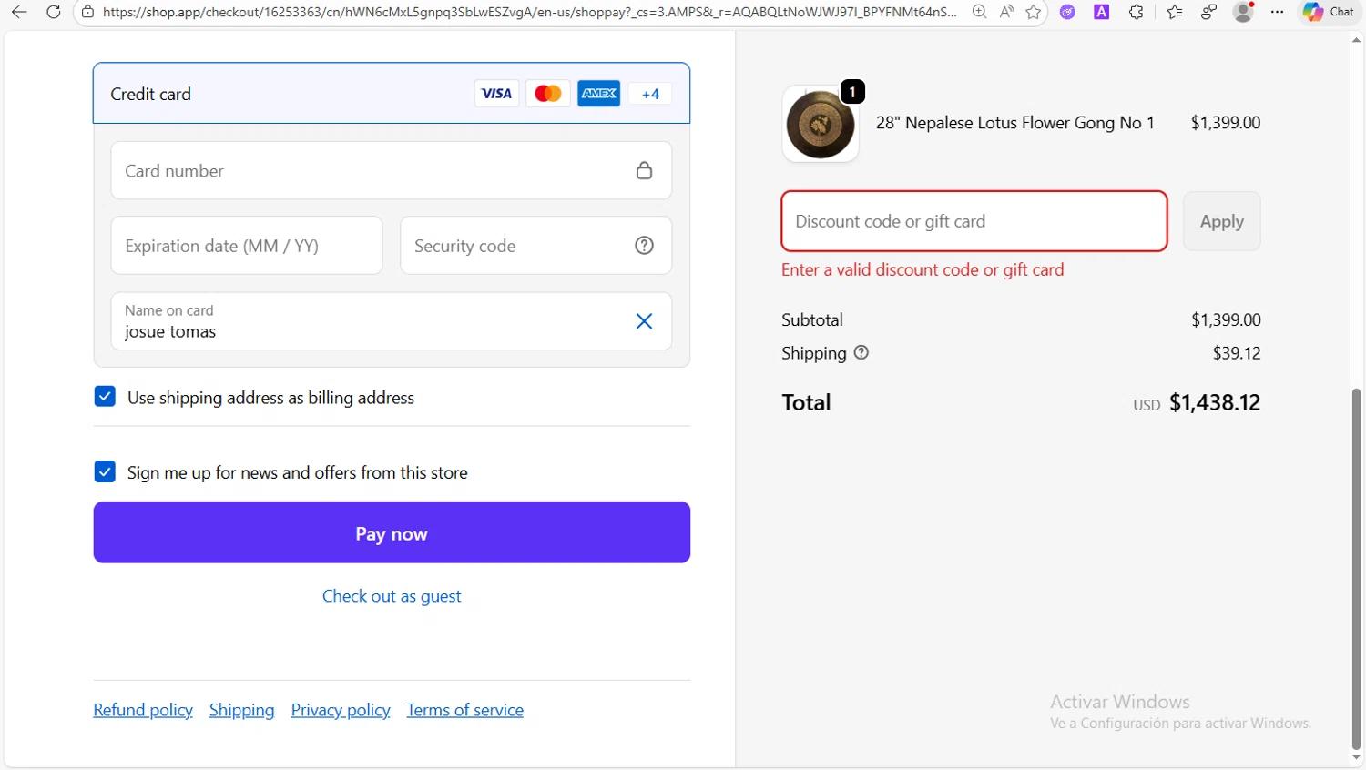Add page to favorites star icon
The width and height of the screenshot is (1366, 770).
(1034, 12)
